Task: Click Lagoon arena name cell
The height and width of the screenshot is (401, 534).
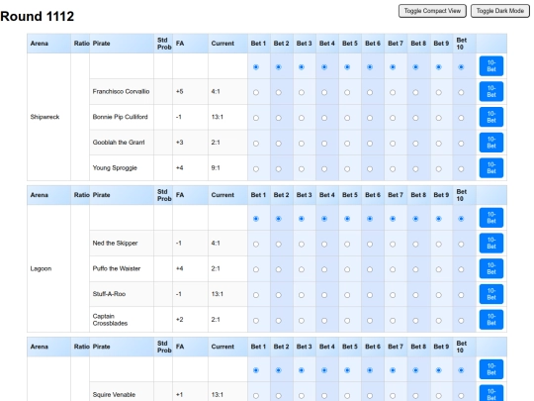Action: coord(48,268)
